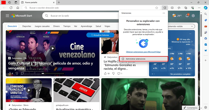This screenshot has height=110, width=209.
Task: Open notifications bell with red badge
Action: 187,15
